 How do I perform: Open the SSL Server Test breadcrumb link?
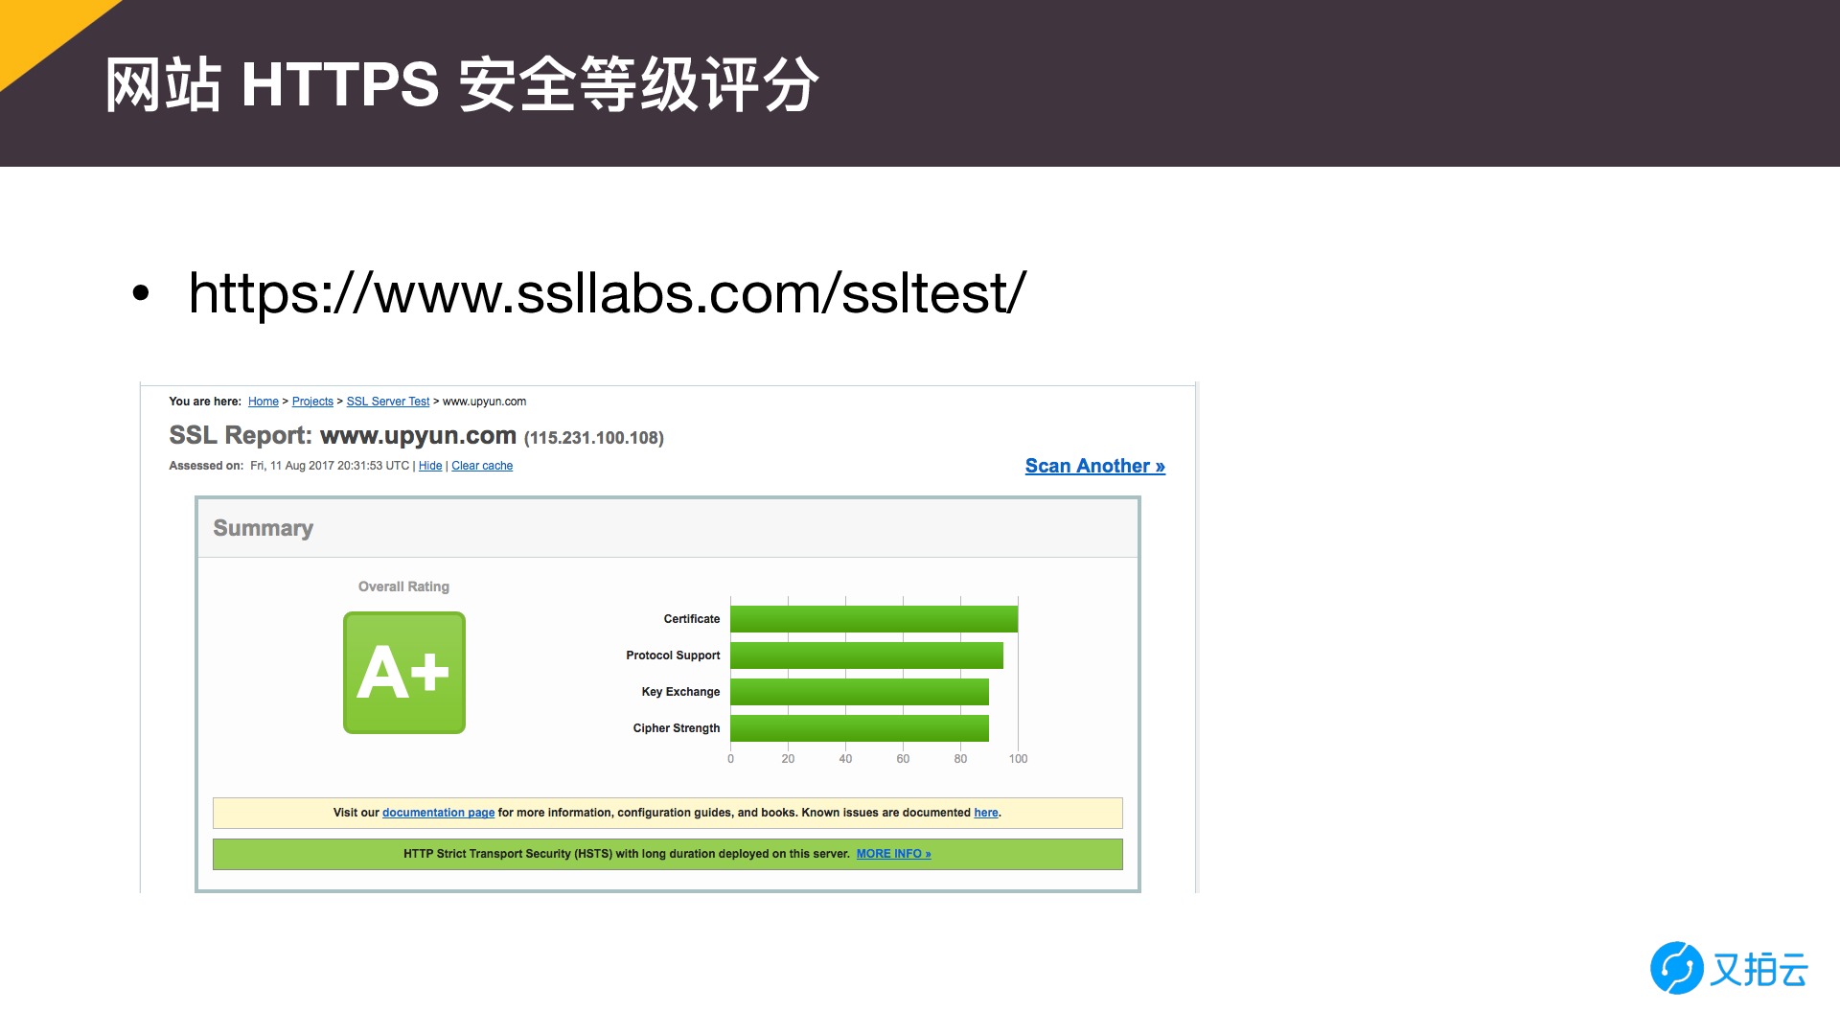coord(388,402)
